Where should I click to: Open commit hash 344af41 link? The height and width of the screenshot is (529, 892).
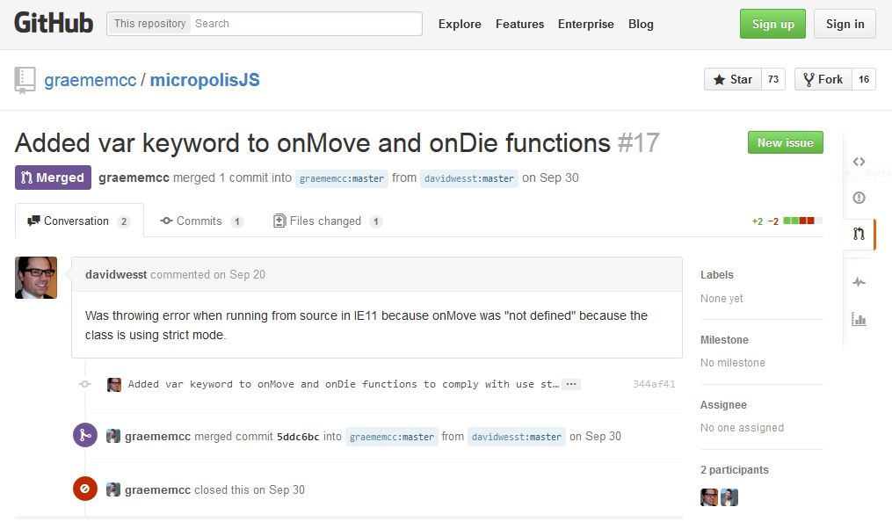[654, 384]
